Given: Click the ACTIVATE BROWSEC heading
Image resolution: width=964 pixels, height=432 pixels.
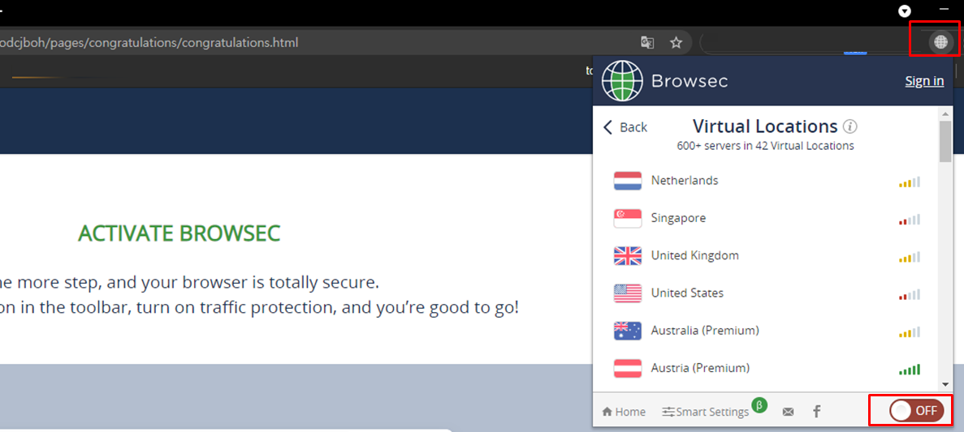Looking at the screenshot, I should click(x=179, y=233).
